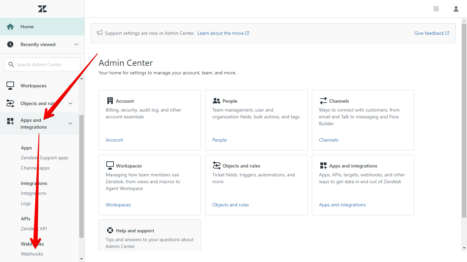Image resolution: width=467 pixels, height=262 pixels.
Task: Open Channel apps in sidebar
Action: [x=35, y=168]
